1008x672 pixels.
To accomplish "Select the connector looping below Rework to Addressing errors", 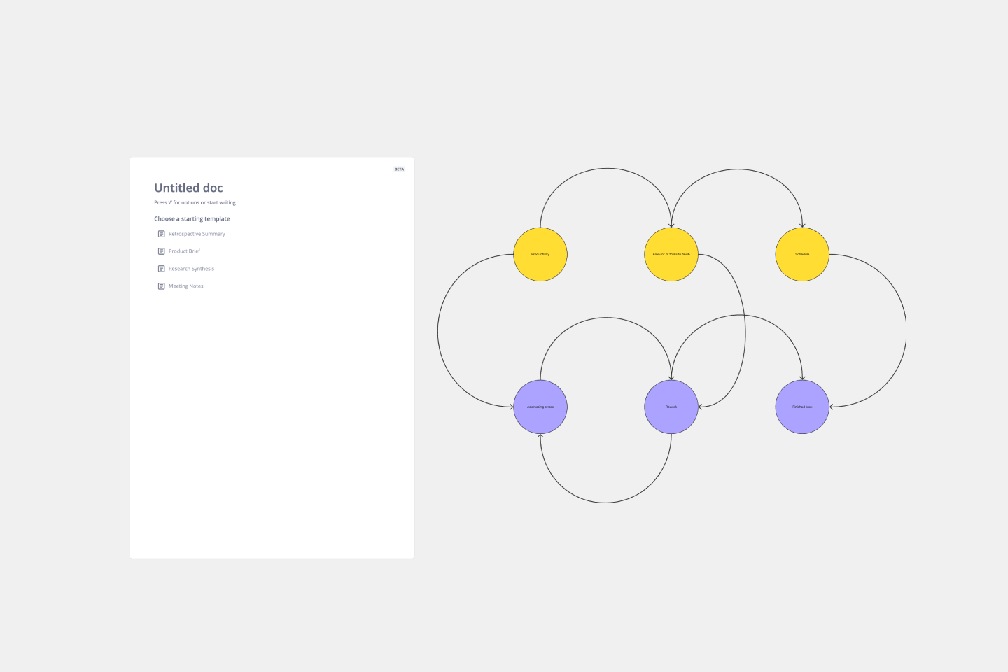I will [x=605, y=502].
